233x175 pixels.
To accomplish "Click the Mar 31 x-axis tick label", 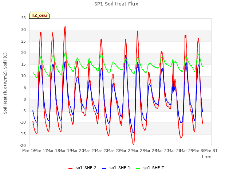I will point(211,151).
